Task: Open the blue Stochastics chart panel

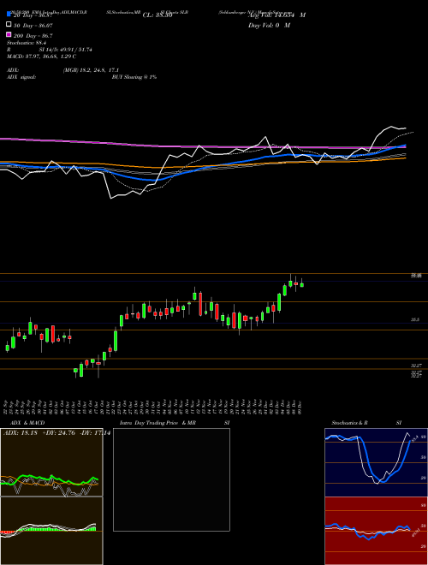Action: coord(376,462)
